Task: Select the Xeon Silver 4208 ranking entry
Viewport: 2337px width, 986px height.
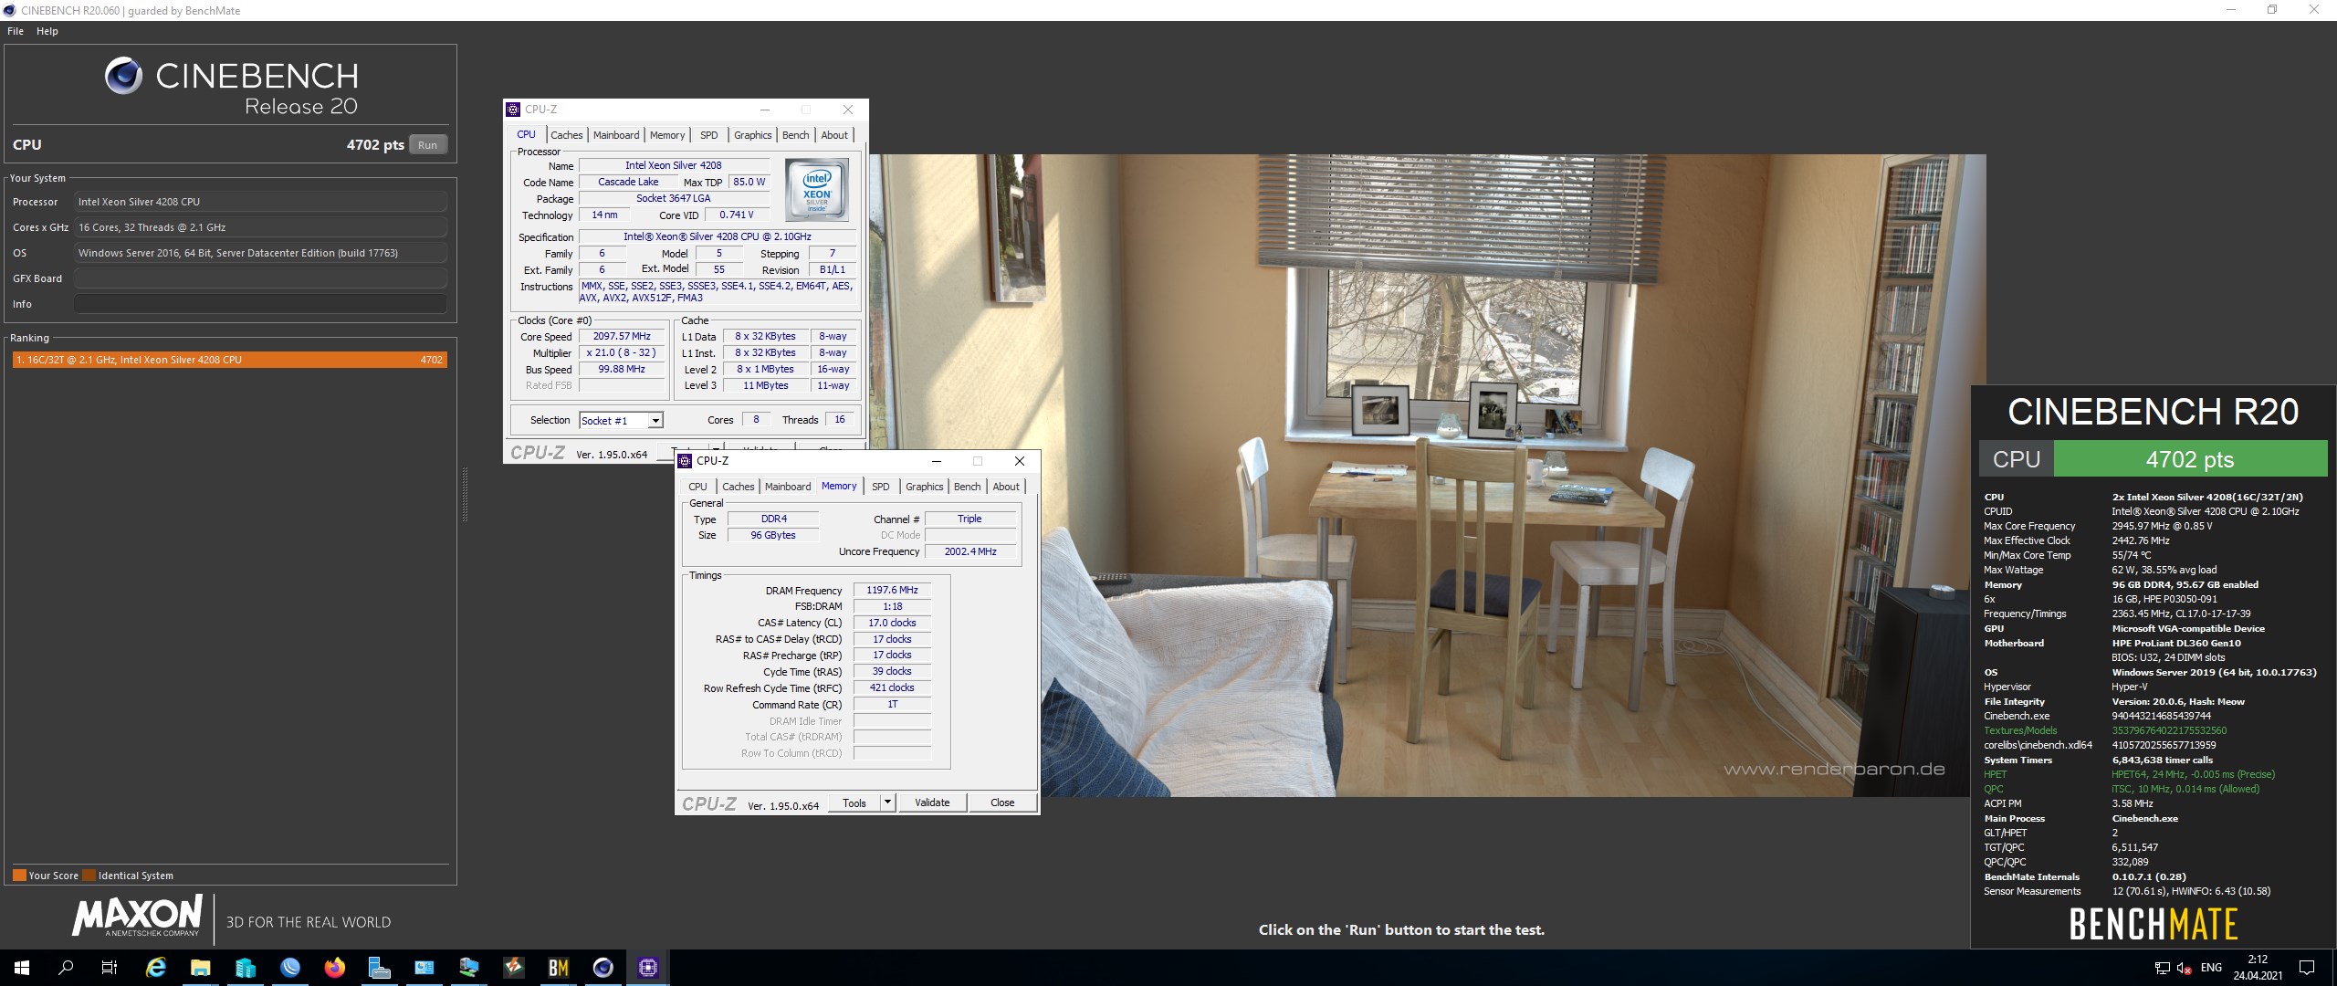Action: 229,360
